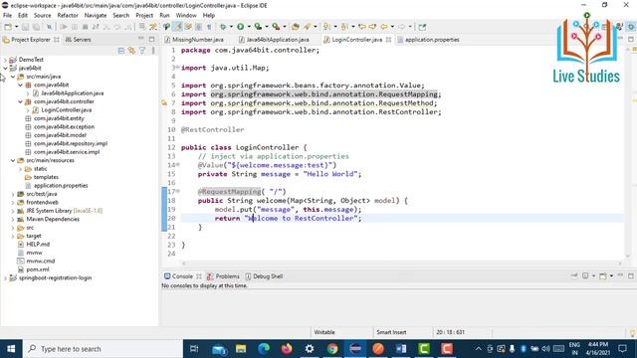Open Project Explorer view menu
The image size is (637, 358).
[153, 51]
